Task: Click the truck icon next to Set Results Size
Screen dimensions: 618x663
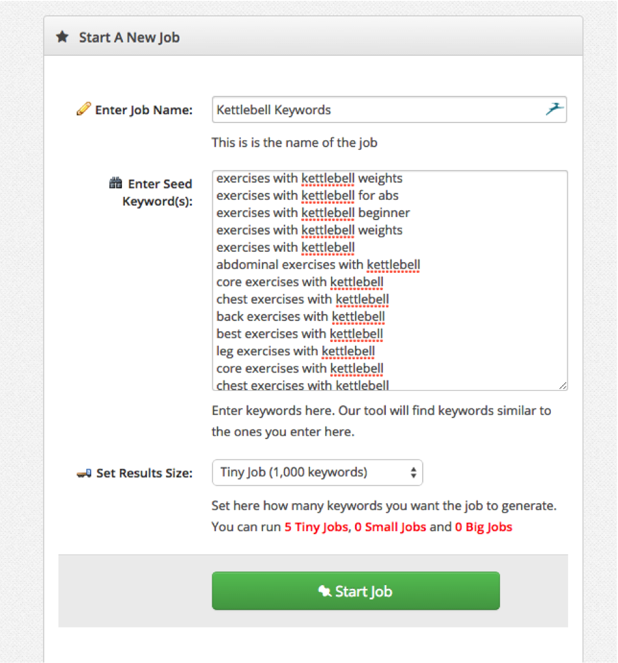Action: [84, 473]
